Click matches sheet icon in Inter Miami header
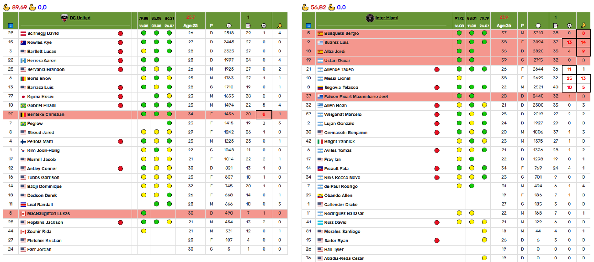594x262 pixels. (555, 26)
